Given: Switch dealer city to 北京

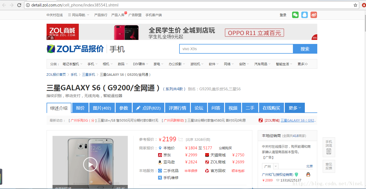Looking at the screenshot, I should tap(309, 166).
